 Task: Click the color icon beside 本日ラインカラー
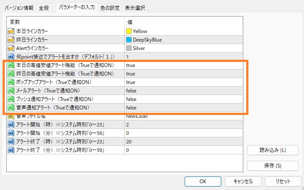point(11,31)
